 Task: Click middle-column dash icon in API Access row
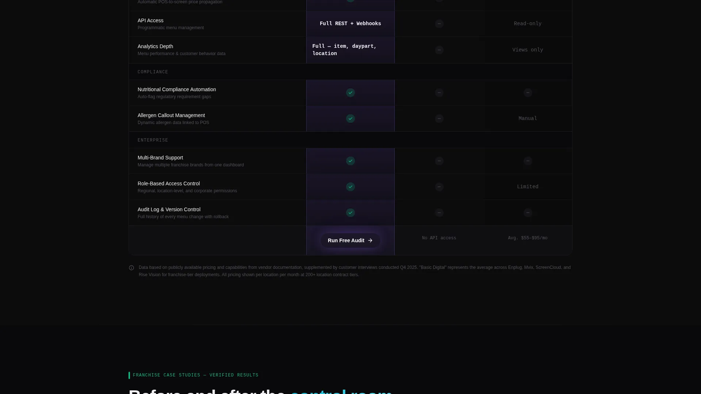click(439, 24)
